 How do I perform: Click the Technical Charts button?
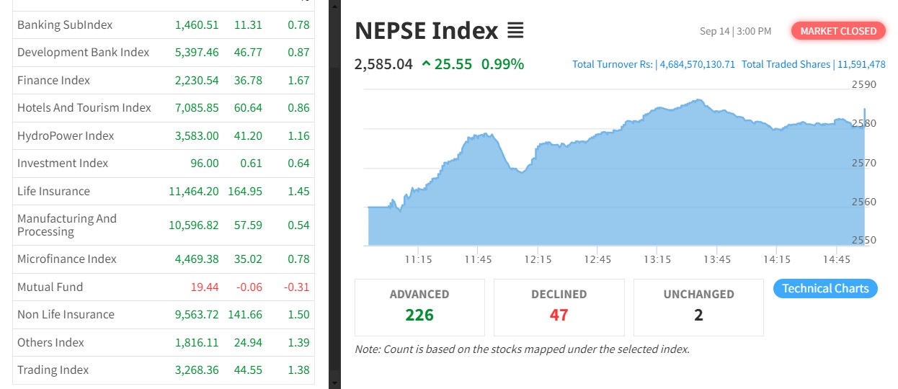pos(825,288)
